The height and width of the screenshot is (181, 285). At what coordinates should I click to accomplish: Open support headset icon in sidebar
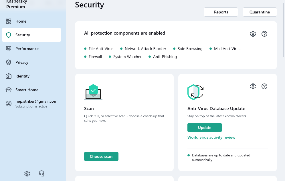click(41, 173)
